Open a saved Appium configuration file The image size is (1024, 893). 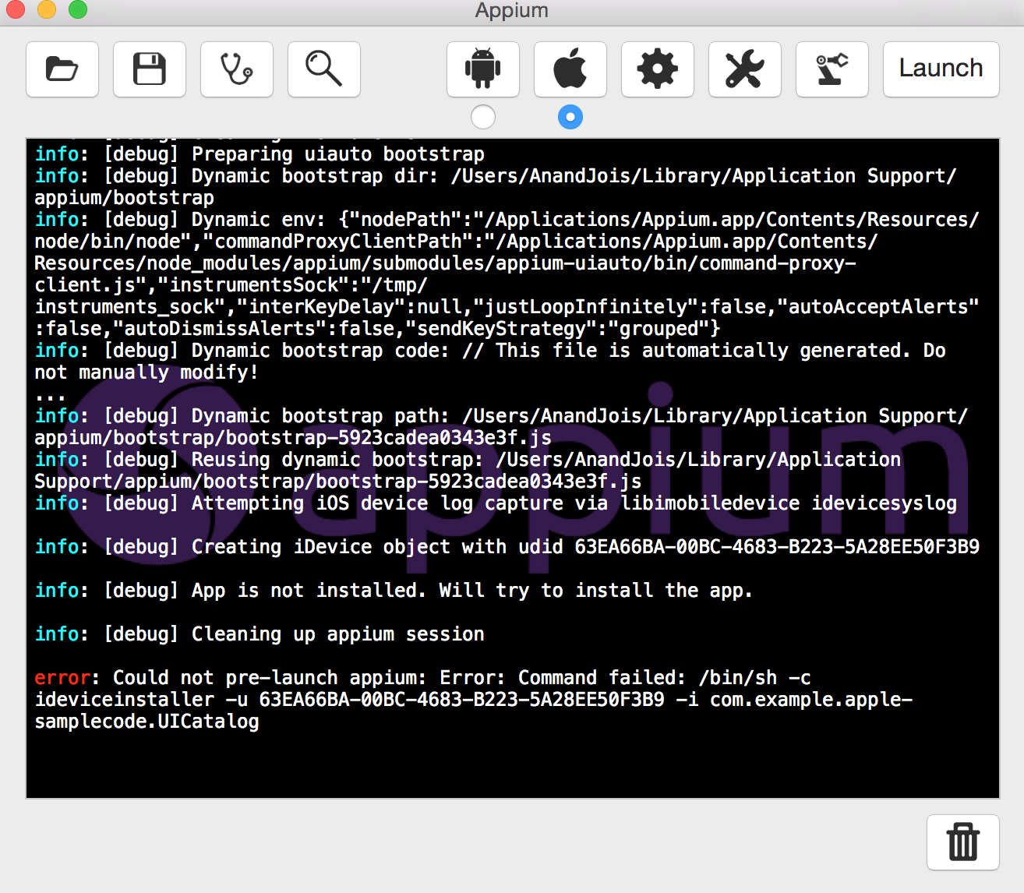tap(62, 69)
